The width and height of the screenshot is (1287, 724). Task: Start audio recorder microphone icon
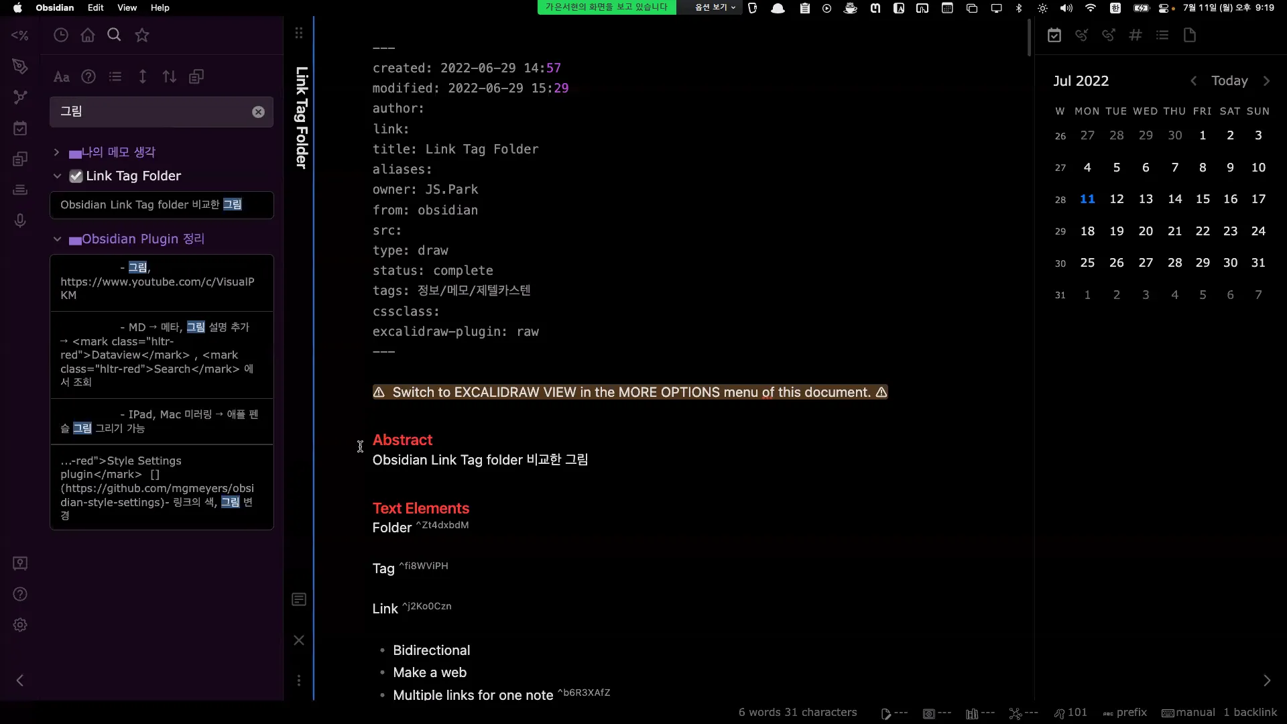pos(20,221)
